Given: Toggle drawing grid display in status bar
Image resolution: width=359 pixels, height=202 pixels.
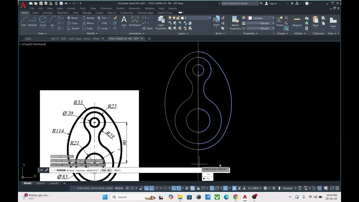Looking at the screenshot, I should 127,188.
